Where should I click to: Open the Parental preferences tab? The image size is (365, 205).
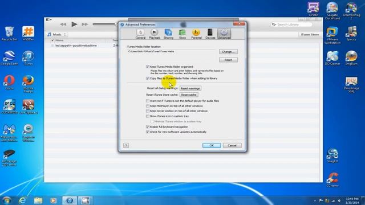[x=196, y=34]
